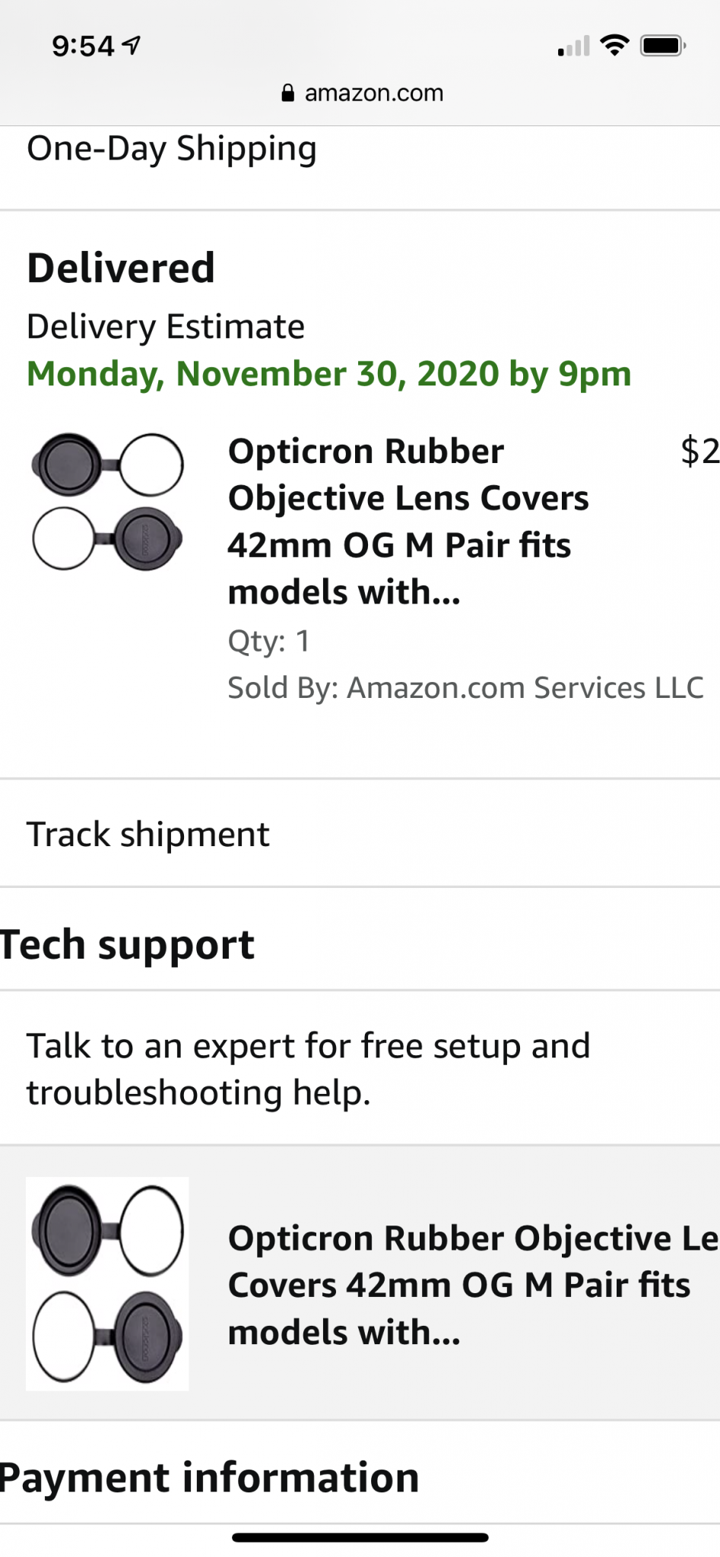The image size is (720, 1557).
Task: Tap the Wi-Fi status icon
Action: [614, 46]
